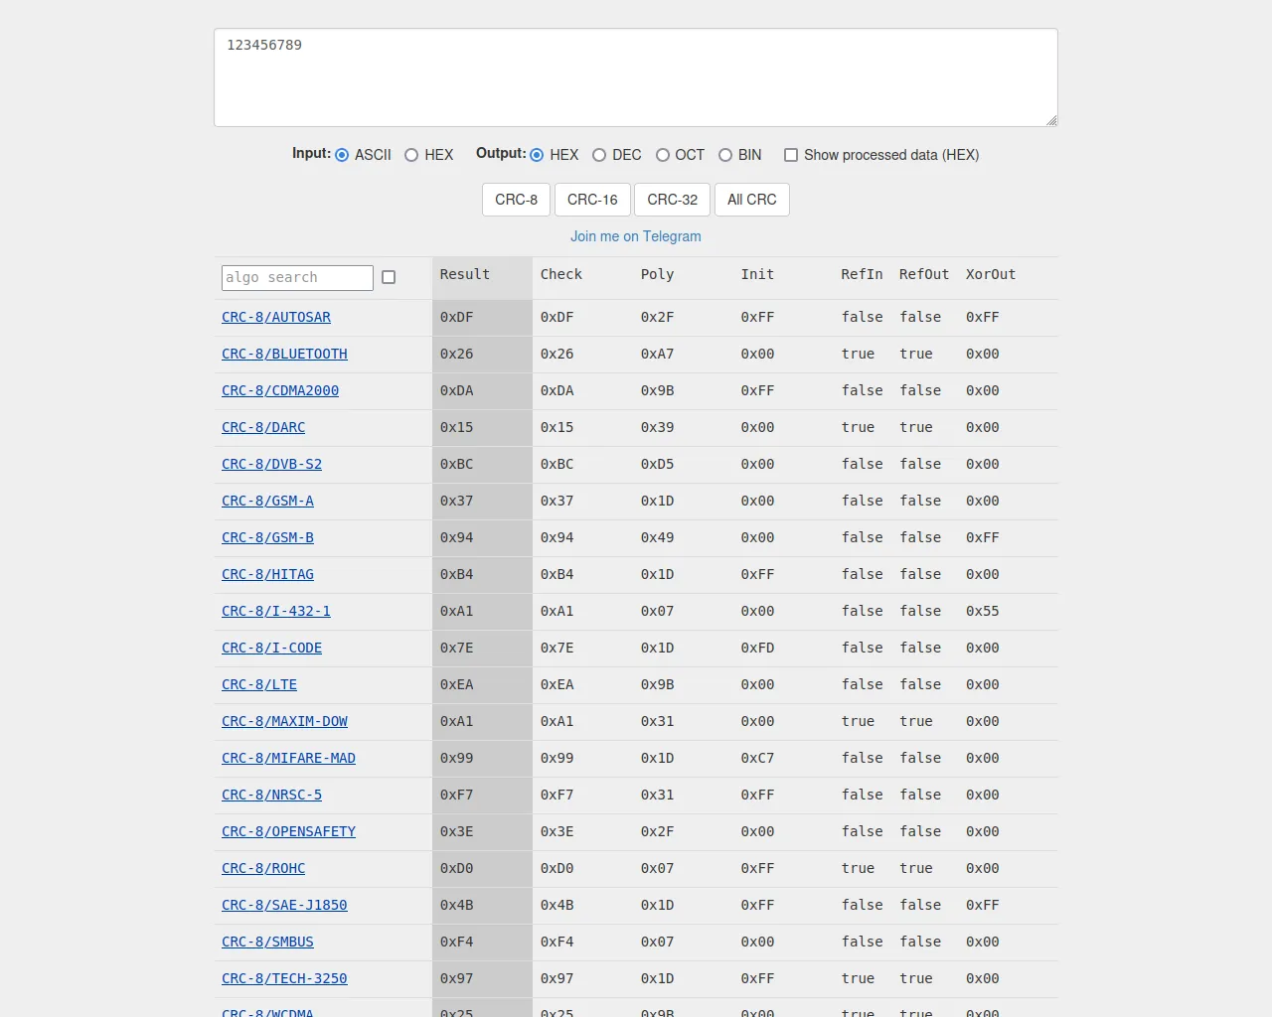Screen dimensions: 1272x1017
Task: Open the CRC-8/TECH-3250 link
Action: click(284, 978)
